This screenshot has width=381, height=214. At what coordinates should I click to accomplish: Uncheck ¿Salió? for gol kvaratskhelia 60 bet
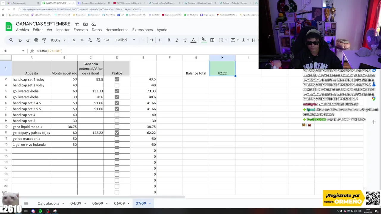pyautogui.click(x=117, y=91)
